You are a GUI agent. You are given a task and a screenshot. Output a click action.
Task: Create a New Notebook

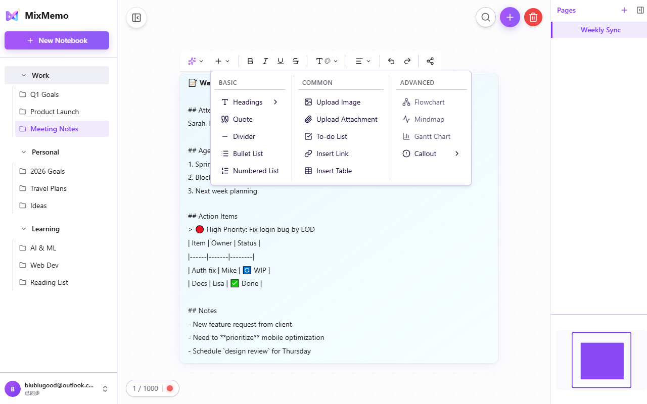coord(57,40)
